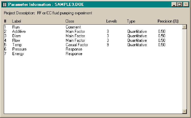Click the levels value 3 for Flow
This screenshot has width=191, height=118.
pyautogui.click(x=108, y=41)
